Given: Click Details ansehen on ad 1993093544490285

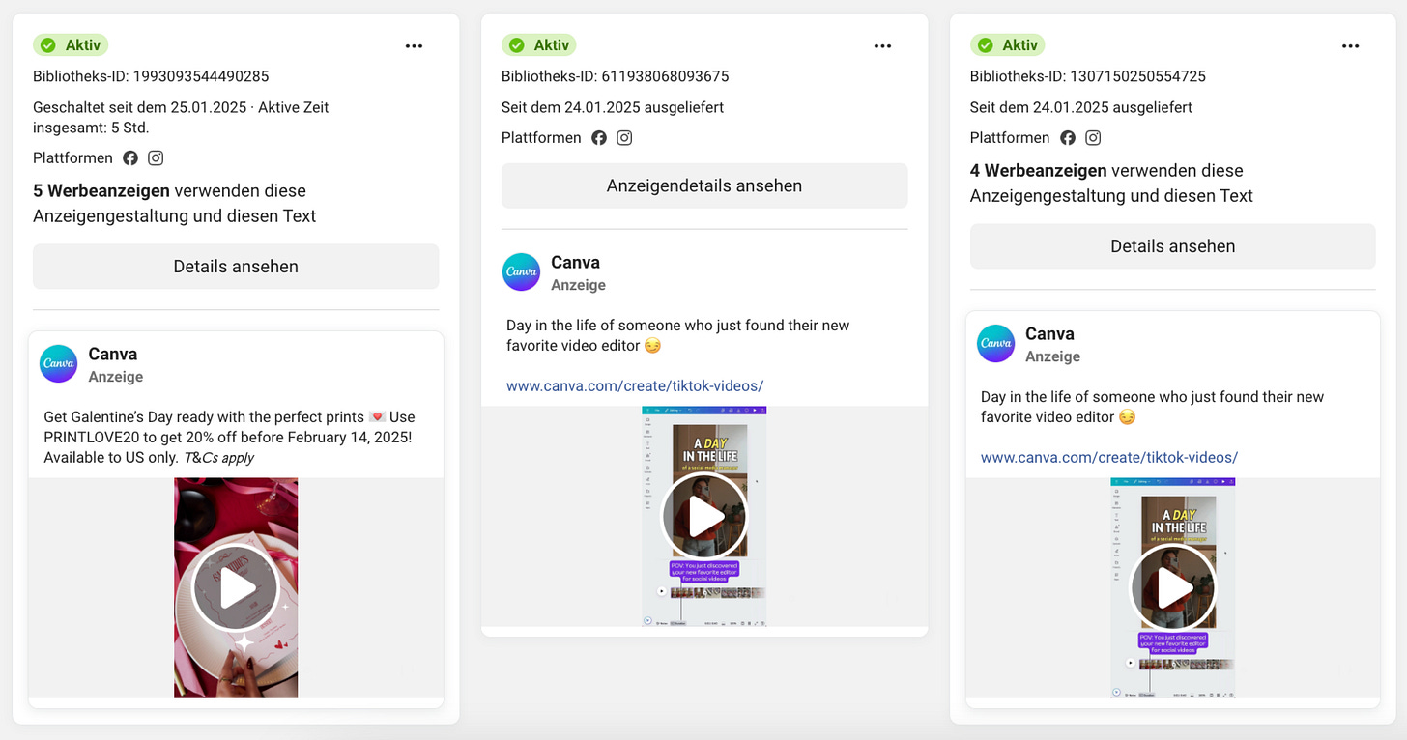Looking at the screenshot, I should coord(236,267).
